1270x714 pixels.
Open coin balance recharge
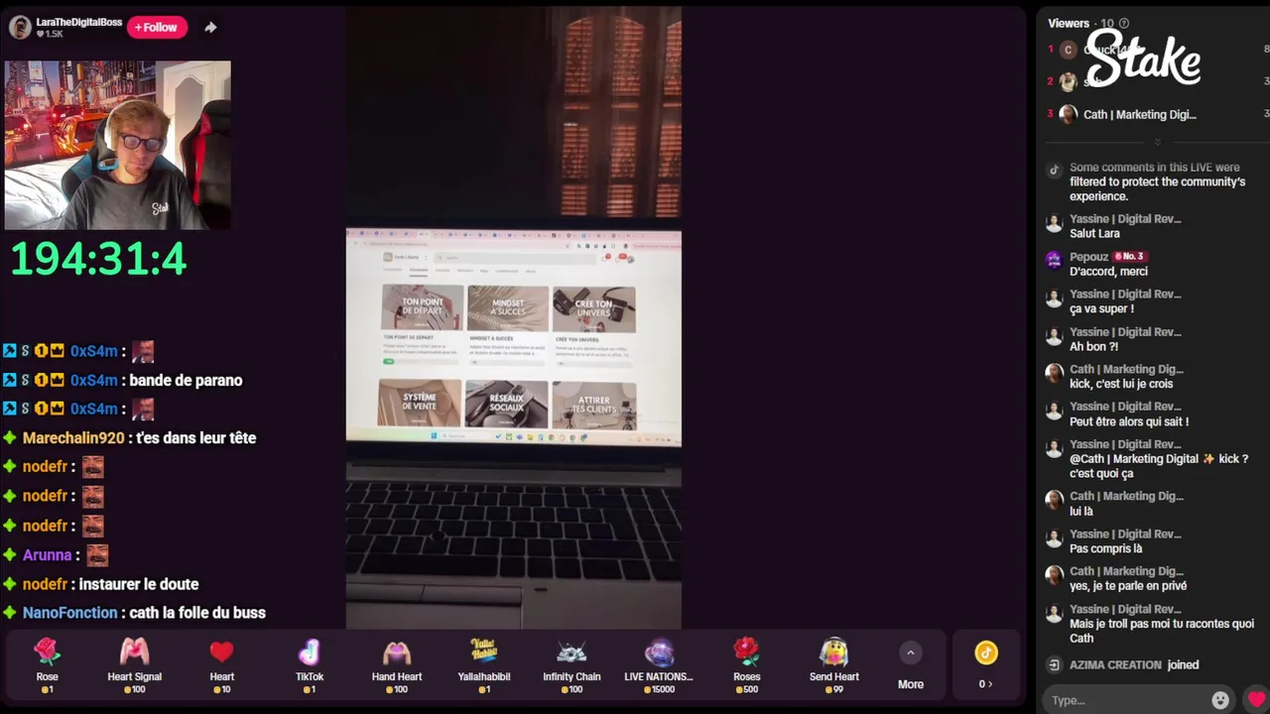click(985, 665)
